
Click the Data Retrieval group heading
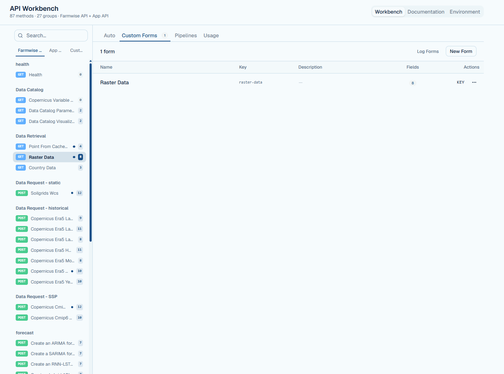31,136
